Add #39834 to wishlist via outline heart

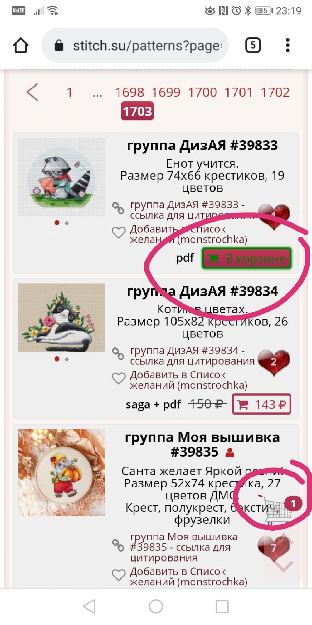pyautogui.click(x=119, y=379)
